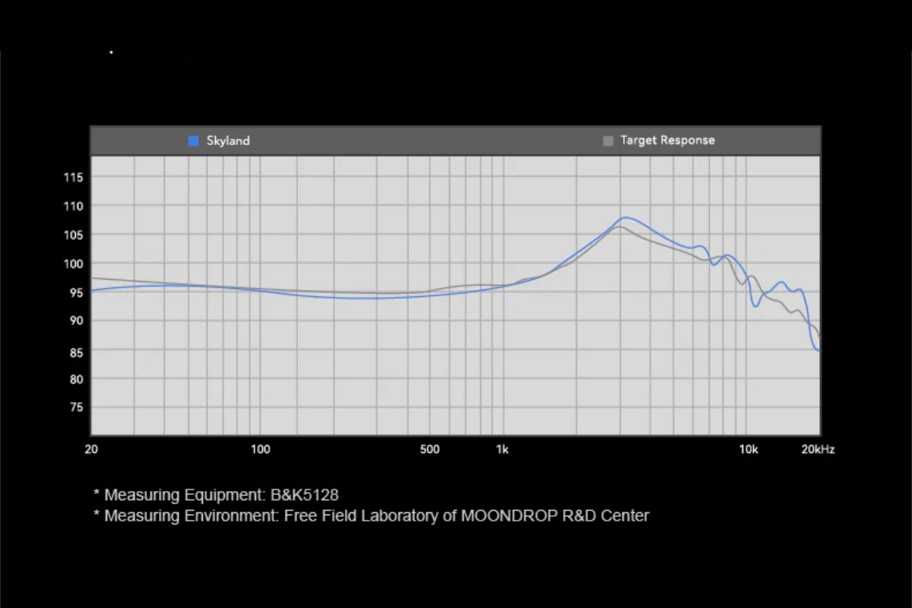This screenshot has width=912, height=608.
Task: Click the 80 vertical axis label
Action: (74, 378)
